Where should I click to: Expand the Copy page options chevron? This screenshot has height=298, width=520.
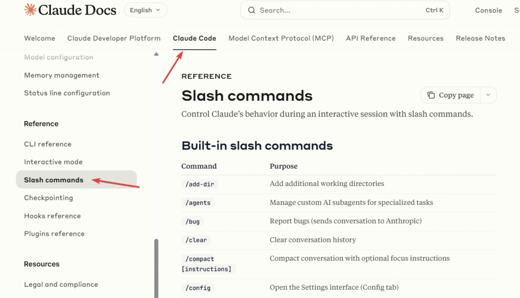[x=488, y=95]
